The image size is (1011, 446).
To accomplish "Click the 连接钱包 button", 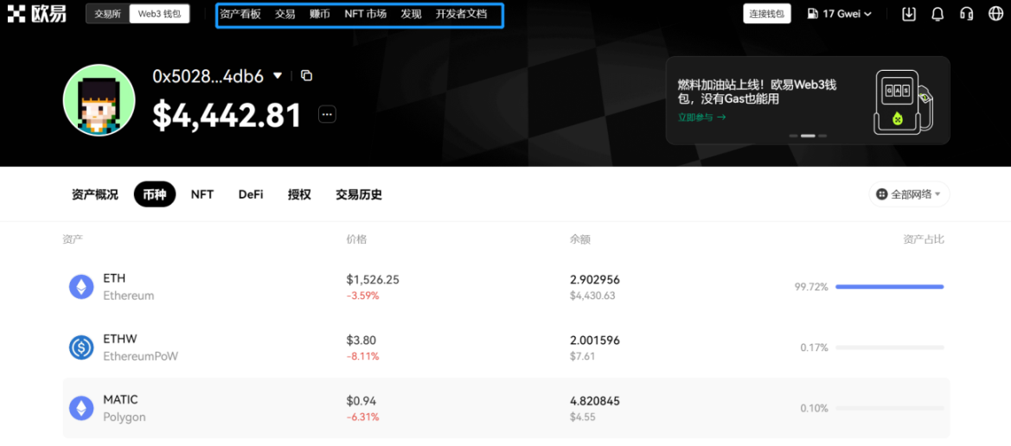I will click(766, 14).
